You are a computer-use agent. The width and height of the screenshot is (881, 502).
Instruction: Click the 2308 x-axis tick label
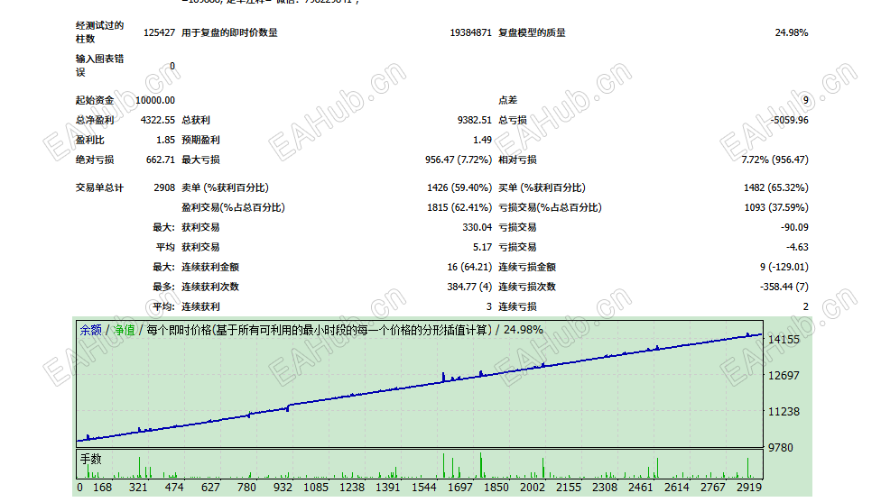point(605,488)
